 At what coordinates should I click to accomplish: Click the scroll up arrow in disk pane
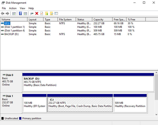(x=156, y=73)
